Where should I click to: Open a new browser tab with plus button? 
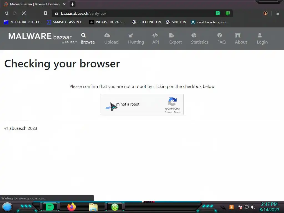(73, 4)
